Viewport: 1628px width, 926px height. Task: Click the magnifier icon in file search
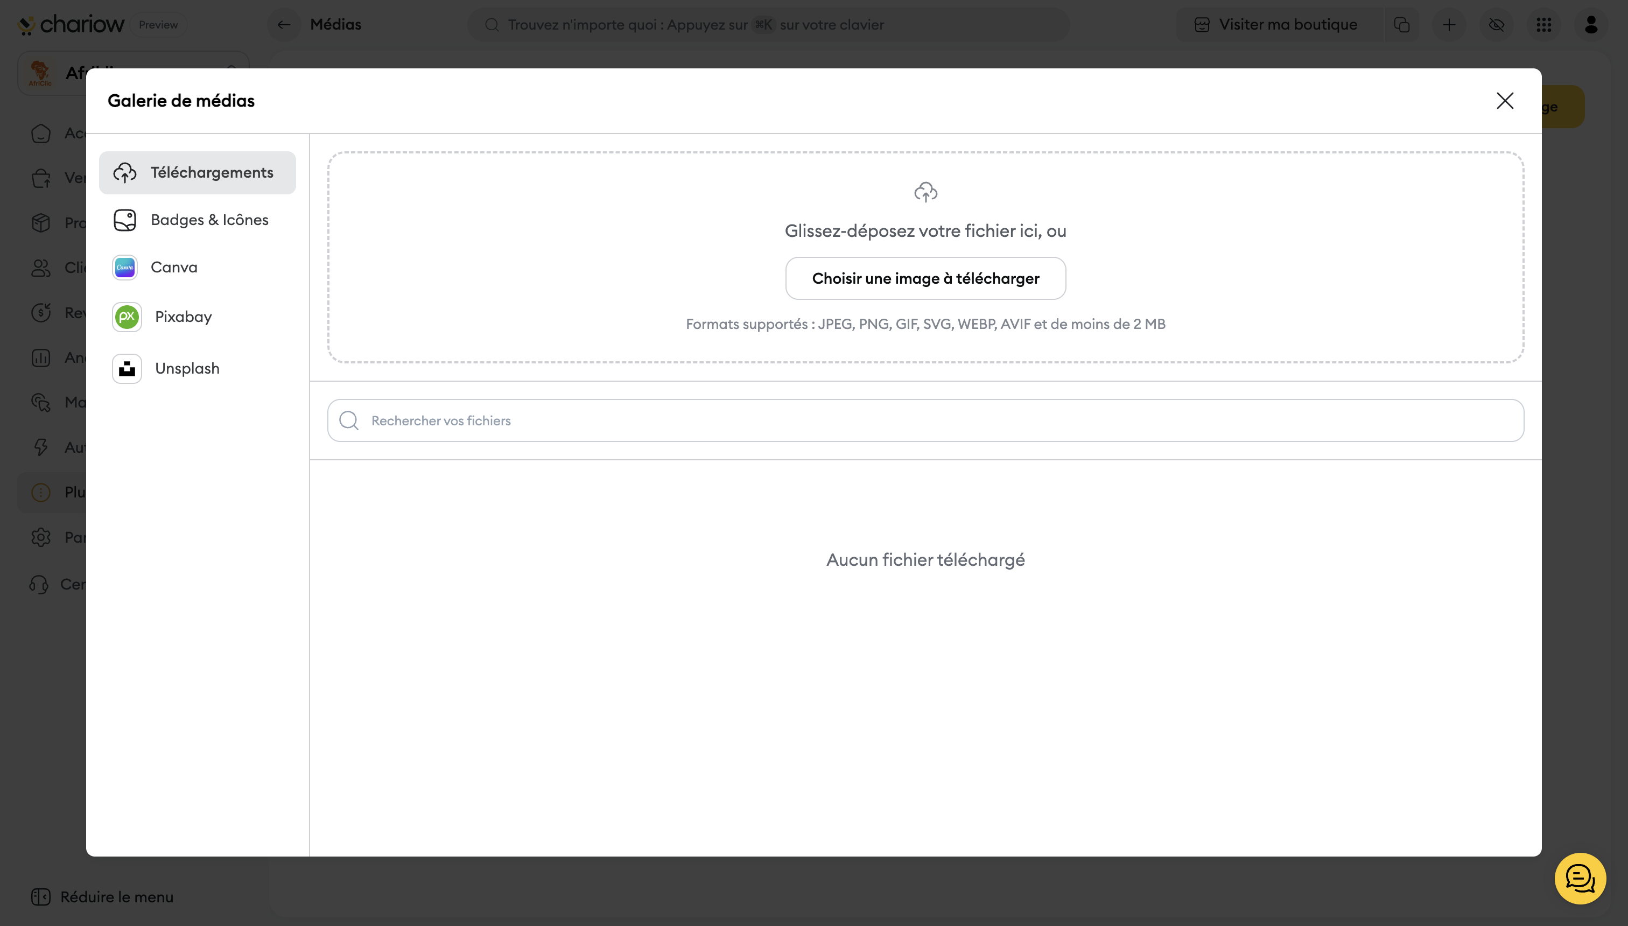pos(348,420)
